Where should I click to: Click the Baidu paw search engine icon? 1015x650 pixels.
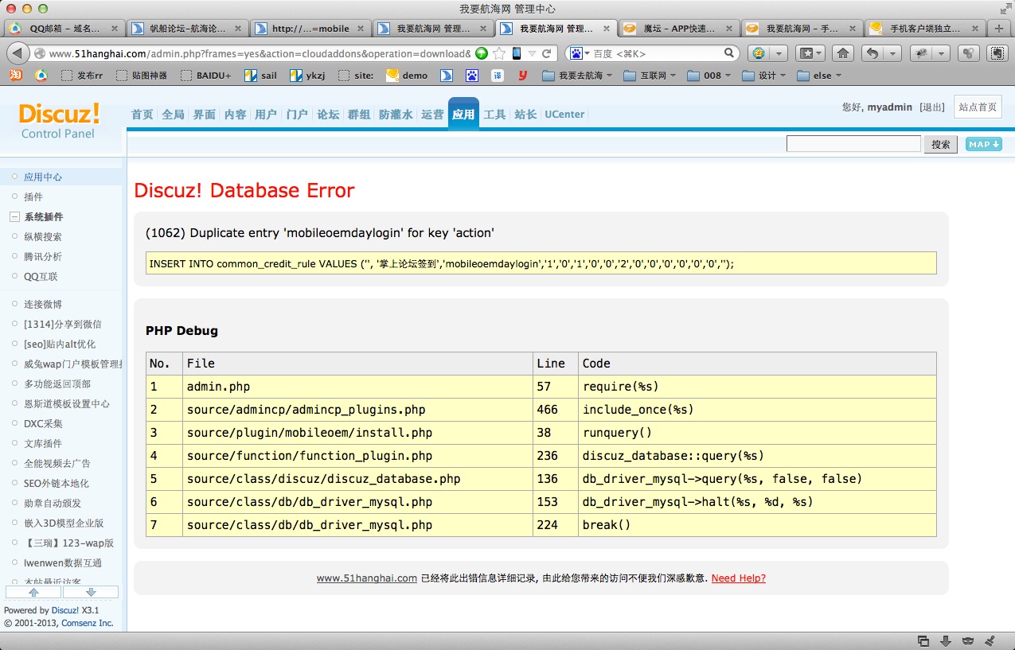coord(576,53)
